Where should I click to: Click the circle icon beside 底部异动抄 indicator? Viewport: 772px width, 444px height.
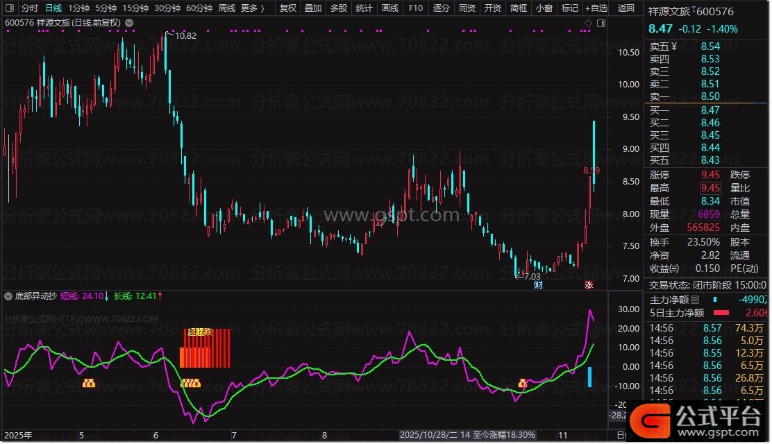point(9,296)
